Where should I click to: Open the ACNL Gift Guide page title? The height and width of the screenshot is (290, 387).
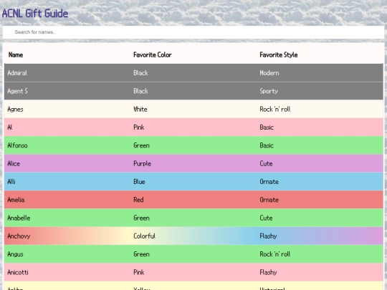point(35,14)
